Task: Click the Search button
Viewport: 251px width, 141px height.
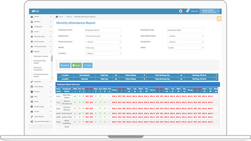Action: [x=65, y=65]
